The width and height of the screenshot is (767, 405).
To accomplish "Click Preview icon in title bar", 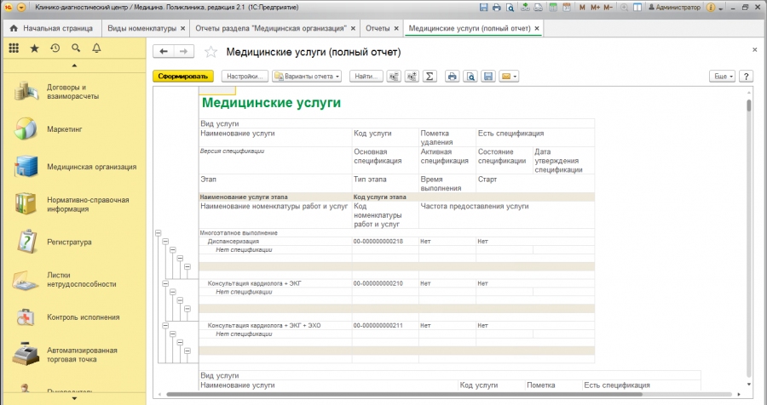I will click(510, 8).
